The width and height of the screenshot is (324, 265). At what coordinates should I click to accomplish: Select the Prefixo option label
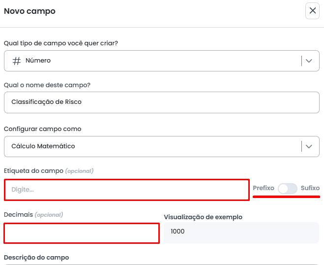click(264, 188)
